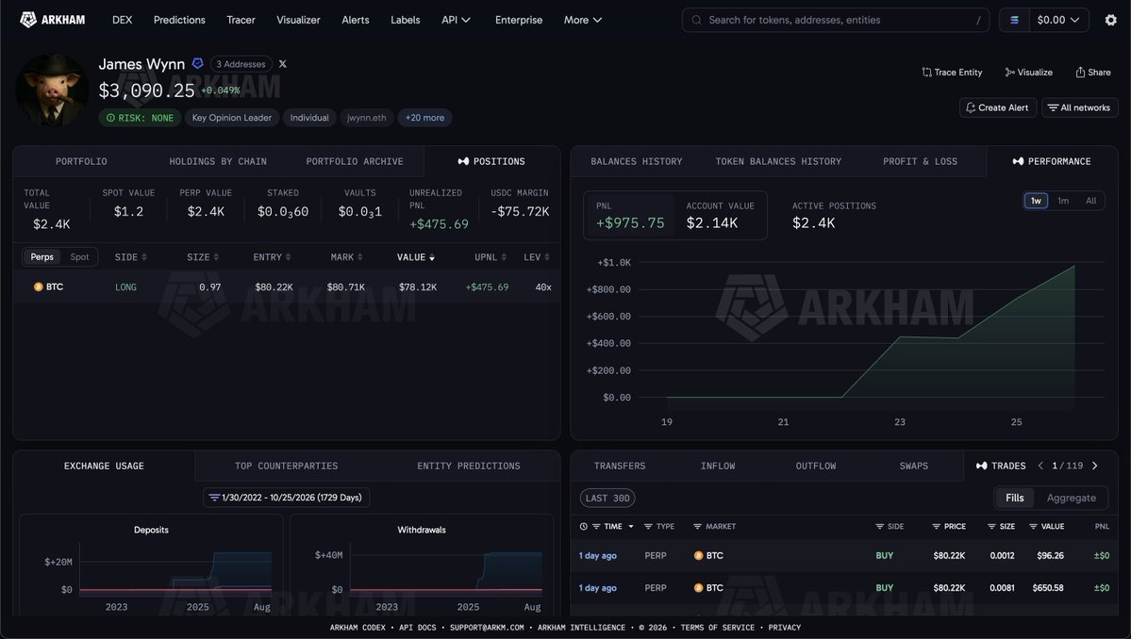Click the Solana network wallet icon

[1014, 20]
